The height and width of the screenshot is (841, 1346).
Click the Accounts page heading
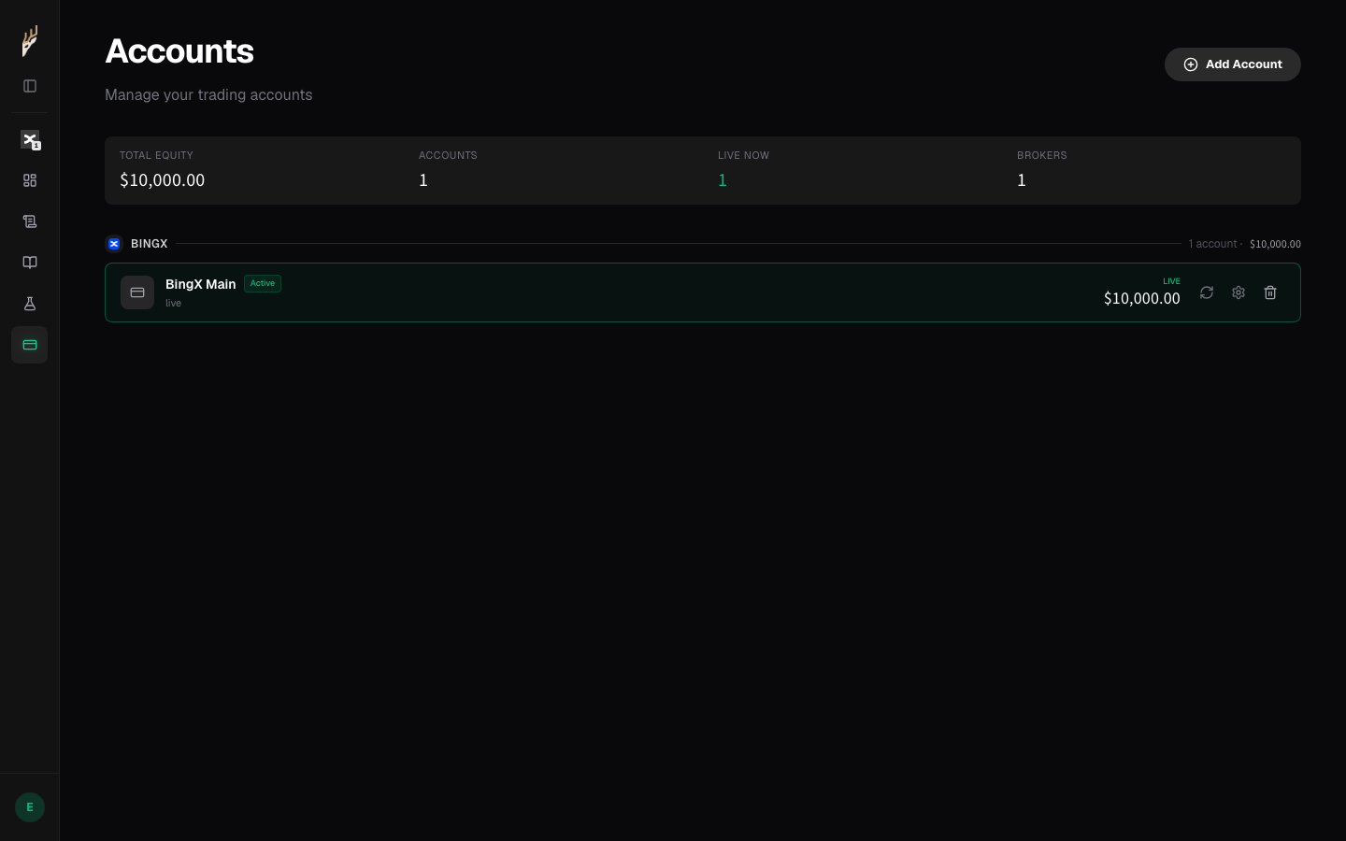179,51
